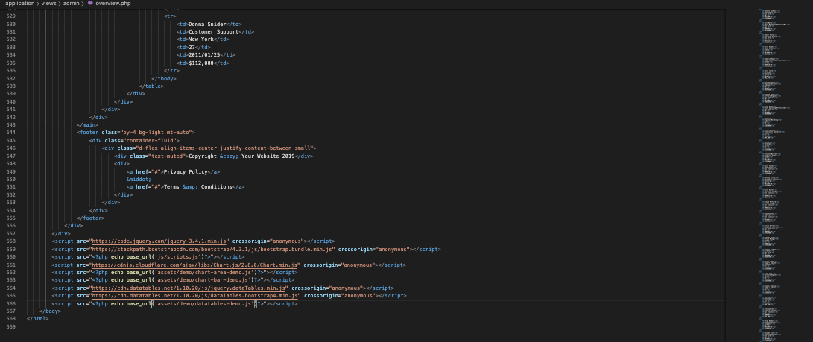Click the closing </html> tag
This screenshot has width=813, height=342.
coord(37,319)
